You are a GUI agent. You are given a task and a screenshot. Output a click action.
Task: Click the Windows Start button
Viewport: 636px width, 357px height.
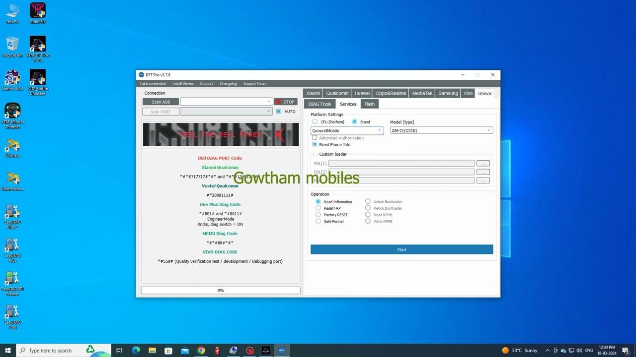[x=7, y=351]
